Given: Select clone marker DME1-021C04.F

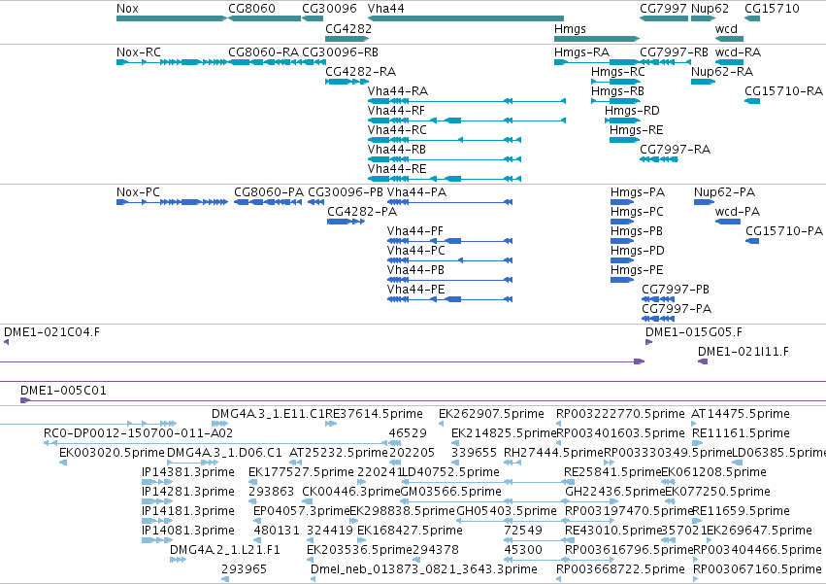Looking at the screenshot, I should pyautogui.click(x=7, y=342).
